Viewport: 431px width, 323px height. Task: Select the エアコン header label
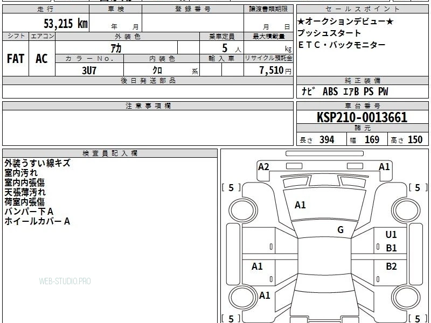point(43,36)
